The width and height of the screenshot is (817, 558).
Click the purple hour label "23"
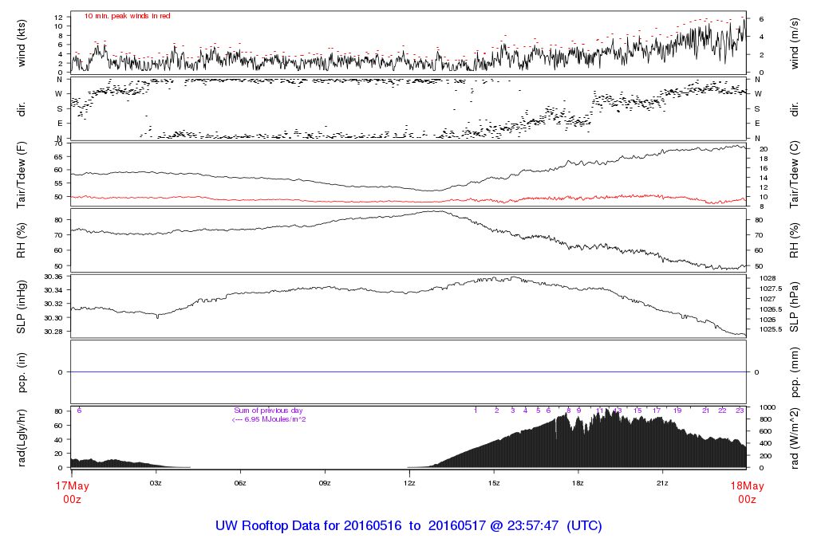point(740,411)
